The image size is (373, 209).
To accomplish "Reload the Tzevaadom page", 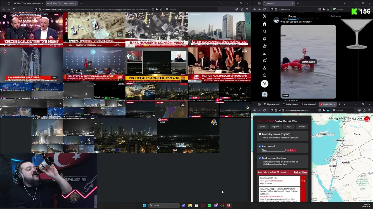I will point(264,110).
